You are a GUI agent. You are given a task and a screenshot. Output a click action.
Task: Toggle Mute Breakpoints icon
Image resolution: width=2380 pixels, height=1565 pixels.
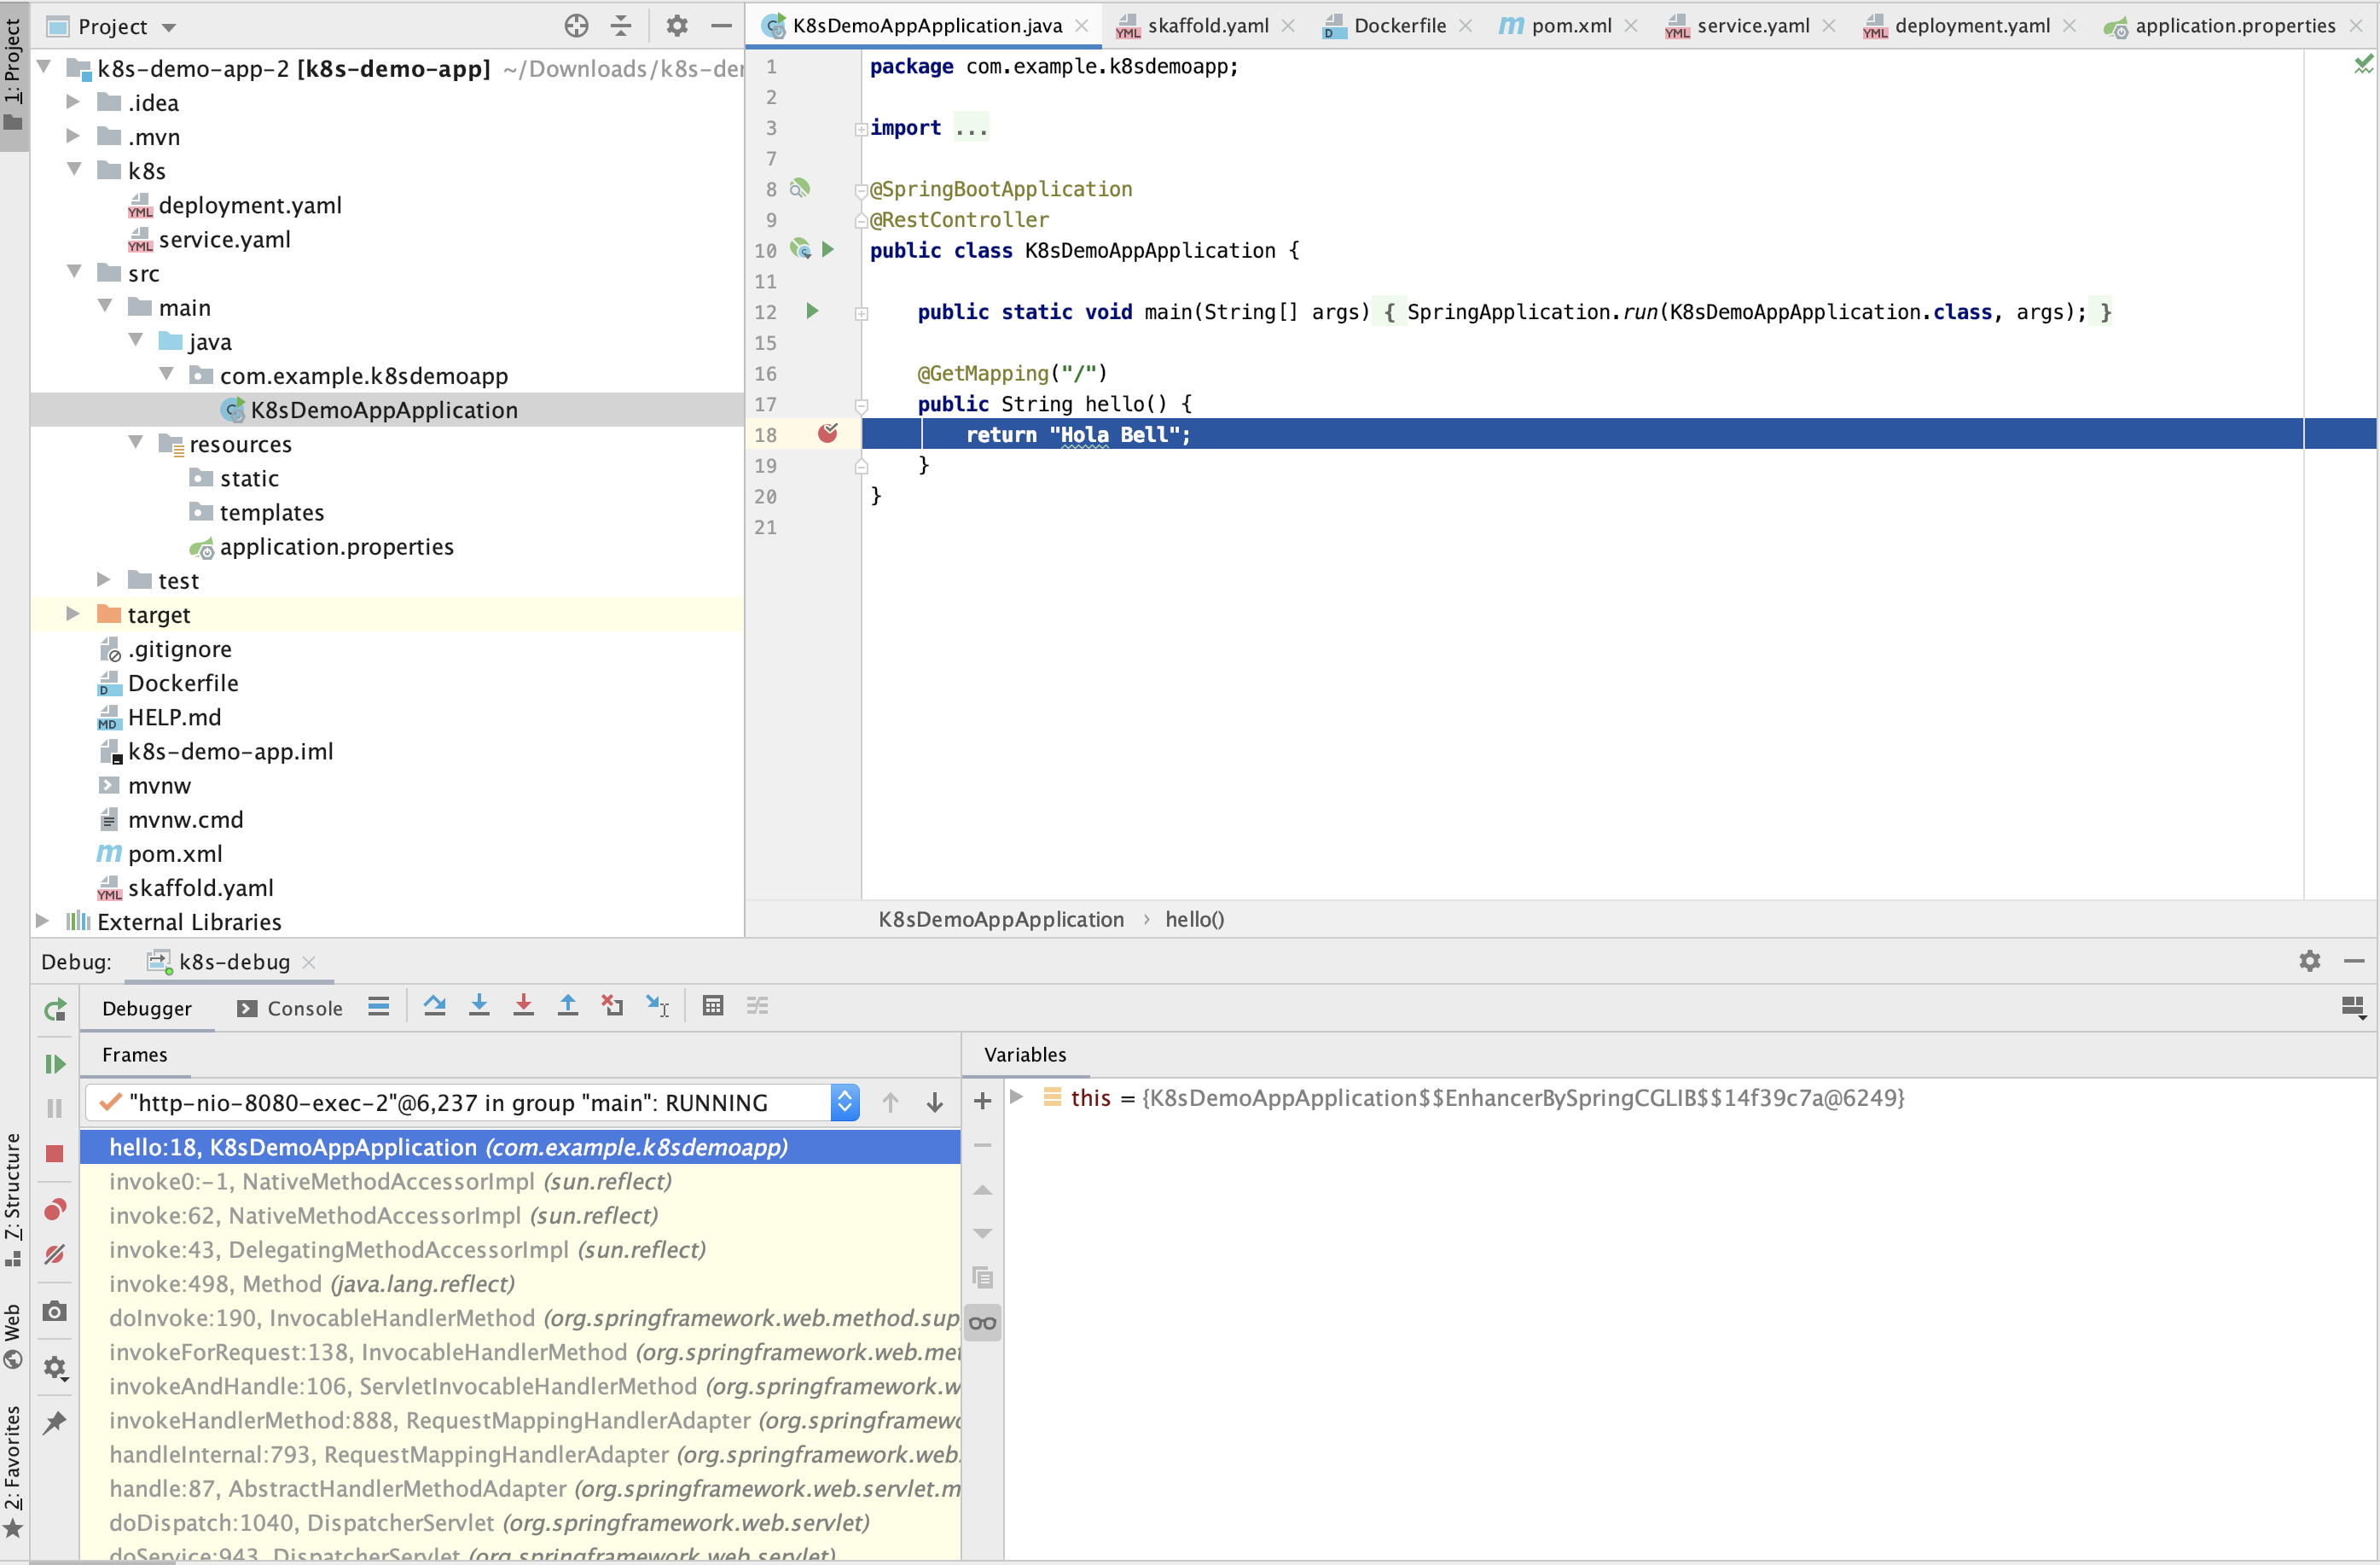[55, 1254]
